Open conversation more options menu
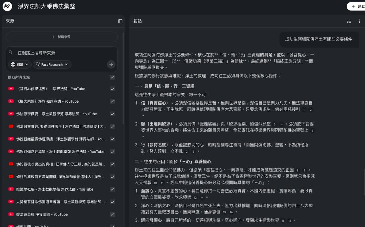 pos(359,21)
